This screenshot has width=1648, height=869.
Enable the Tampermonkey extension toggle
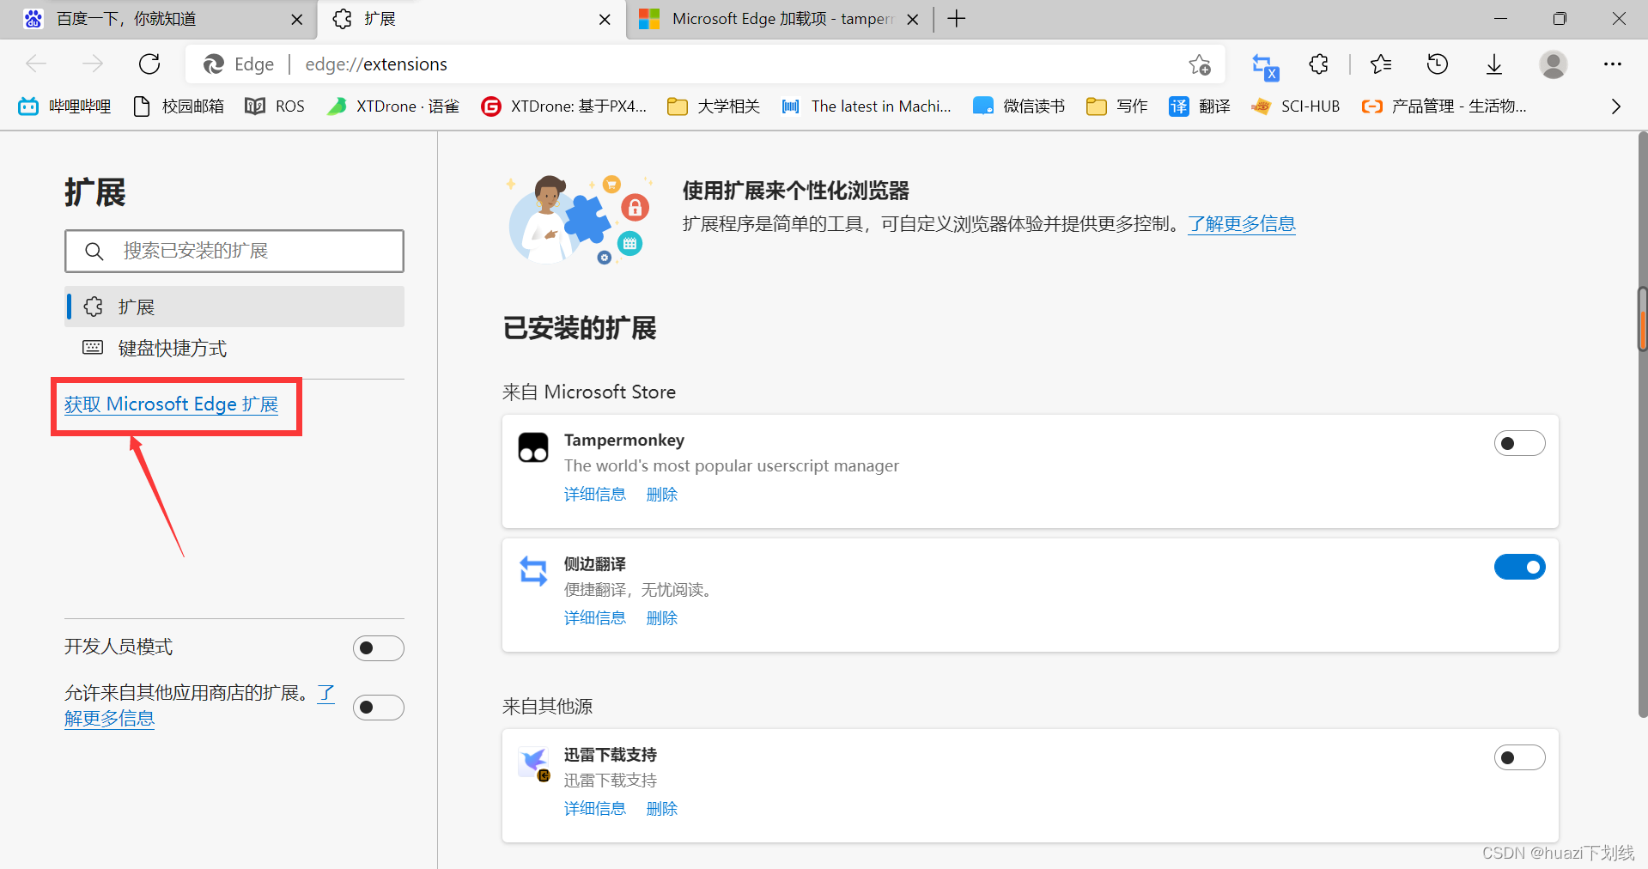pos(1519,443)
